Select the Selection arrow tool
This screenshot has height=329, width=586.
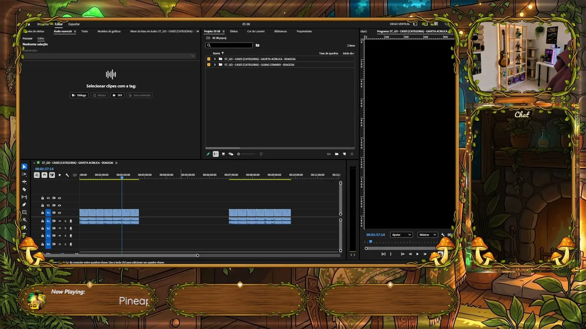pos(24,167)
